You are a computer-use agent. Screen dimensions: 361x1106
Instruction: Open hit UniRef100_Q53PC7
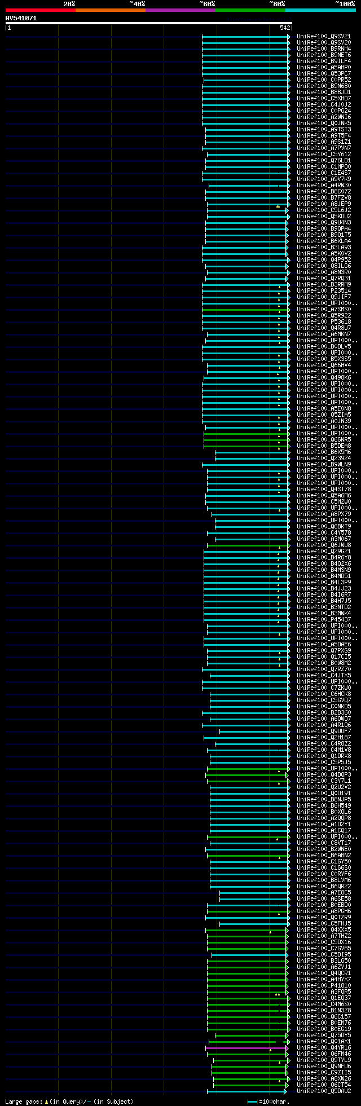coord(324,73)
